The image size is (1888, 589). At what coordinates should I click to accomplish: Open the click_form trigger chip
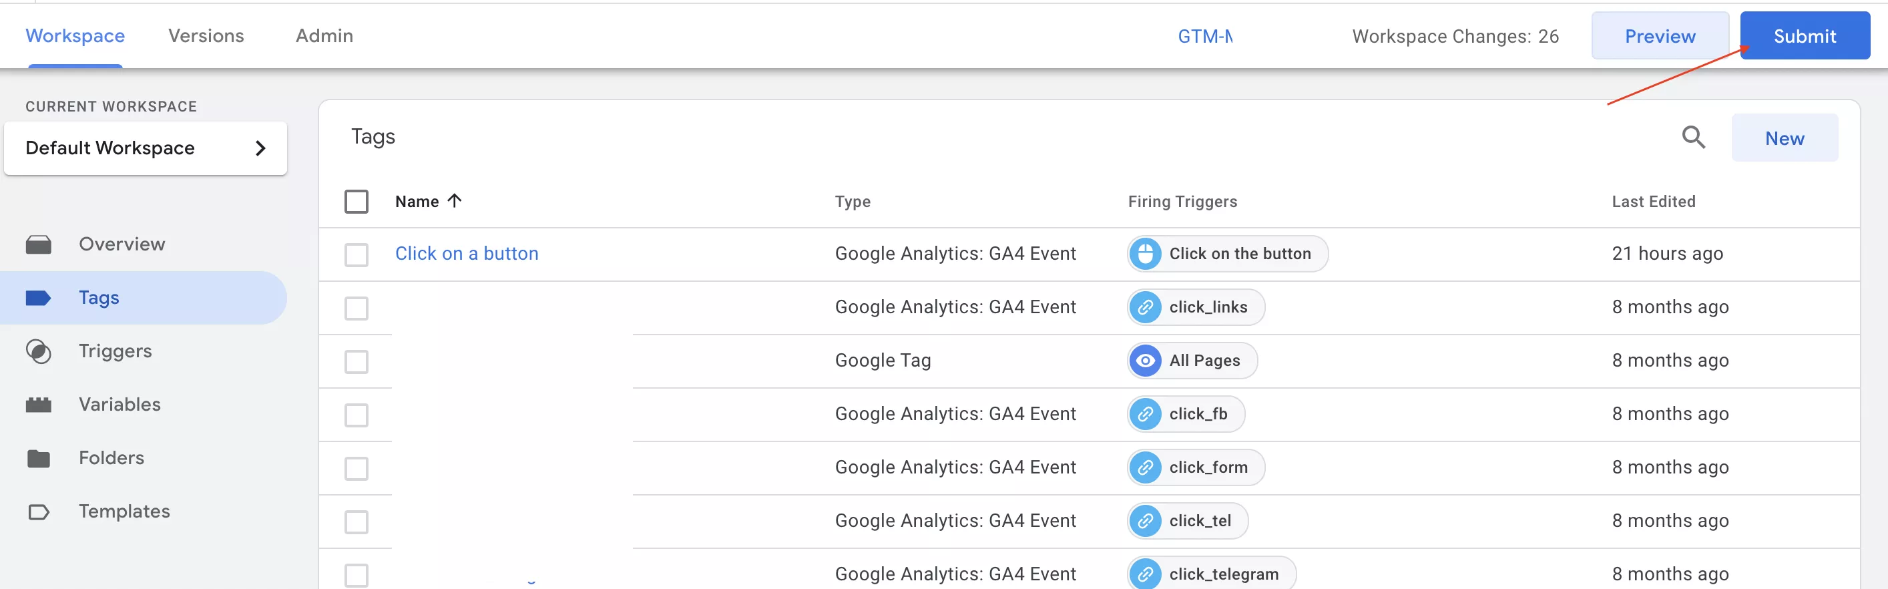tap(1196, 468)
